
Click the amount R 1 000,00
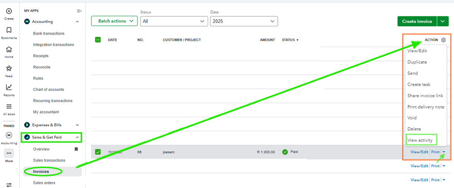tap(266, 152)
